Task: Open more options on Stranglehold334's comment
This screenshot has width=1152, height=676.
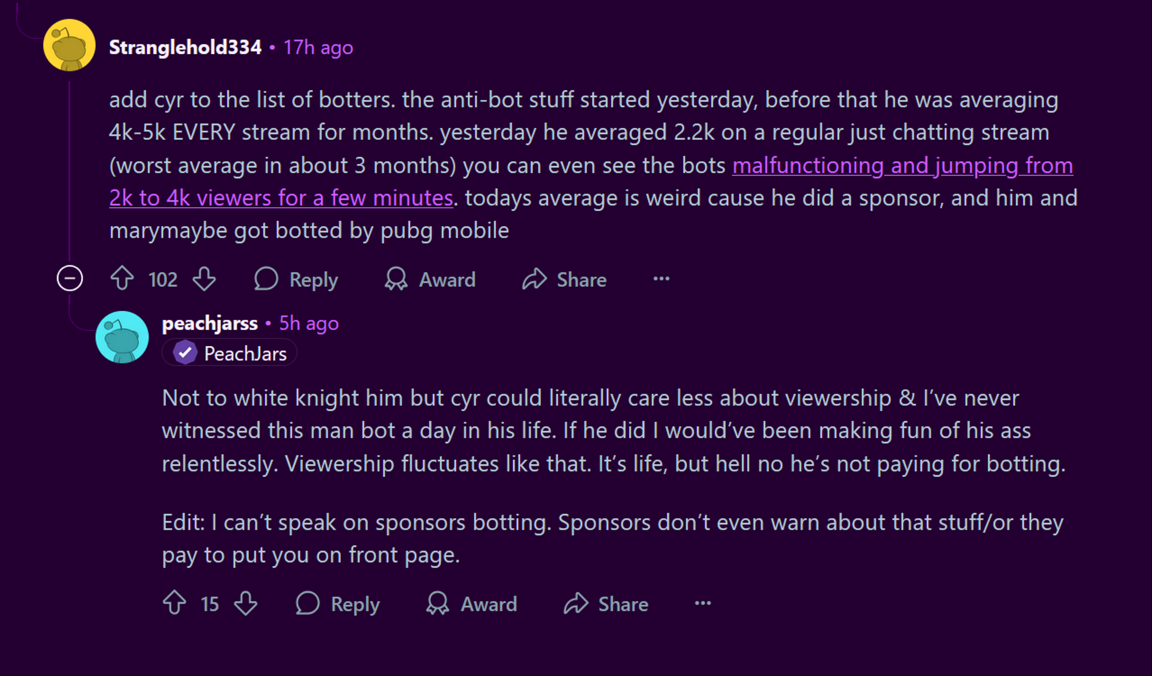Action: tap(661, 279)
